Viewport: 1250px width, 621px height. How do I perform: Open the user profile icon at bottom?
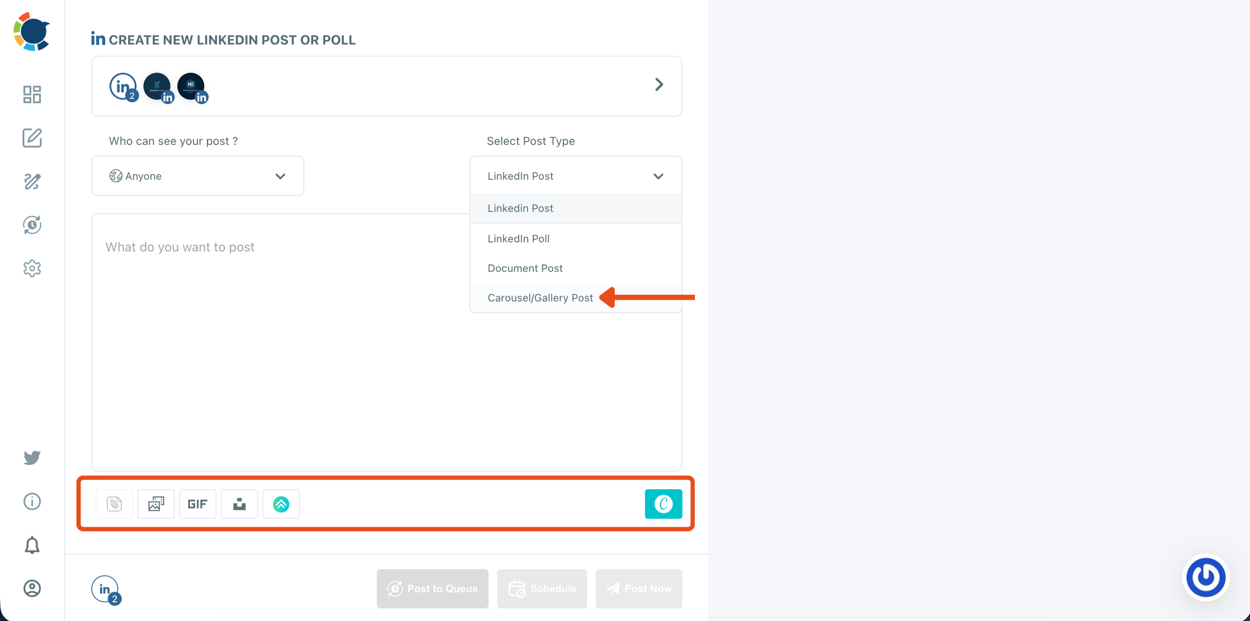[x=32, y=588]
